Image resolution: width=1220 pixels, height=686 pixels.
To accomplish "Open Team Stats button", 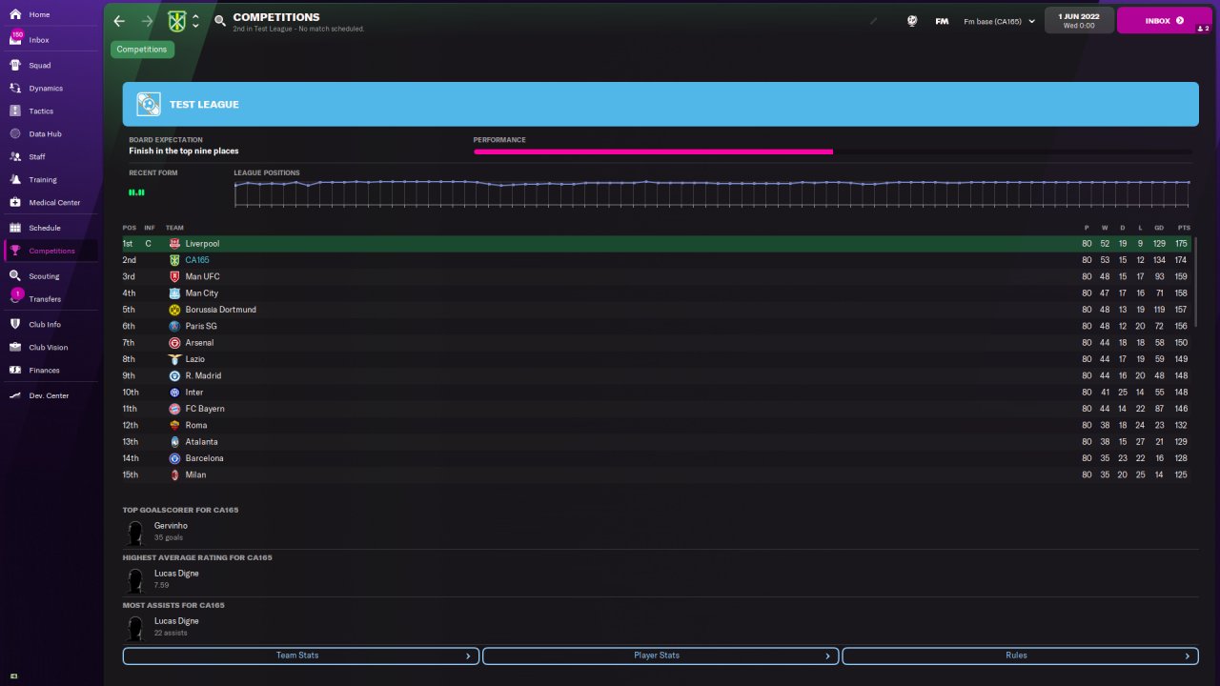I will (x=300, y=656).
